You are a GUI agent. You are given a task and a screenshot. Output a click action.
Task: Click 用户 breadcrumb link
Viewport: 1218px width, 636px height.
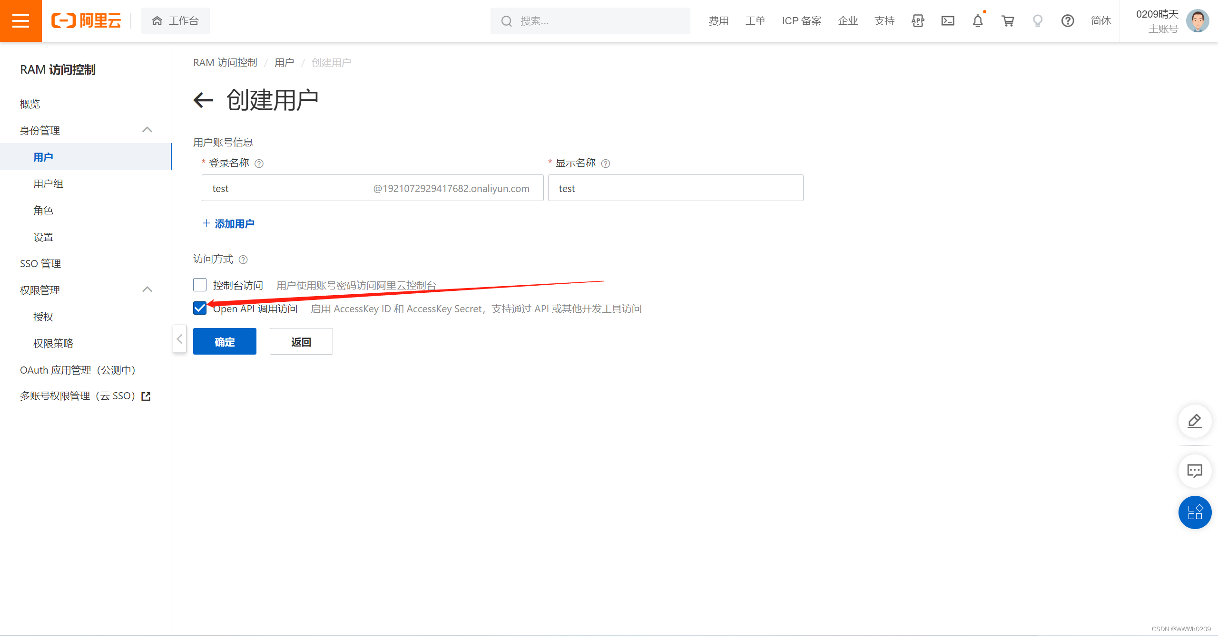(x=284, y=63)
